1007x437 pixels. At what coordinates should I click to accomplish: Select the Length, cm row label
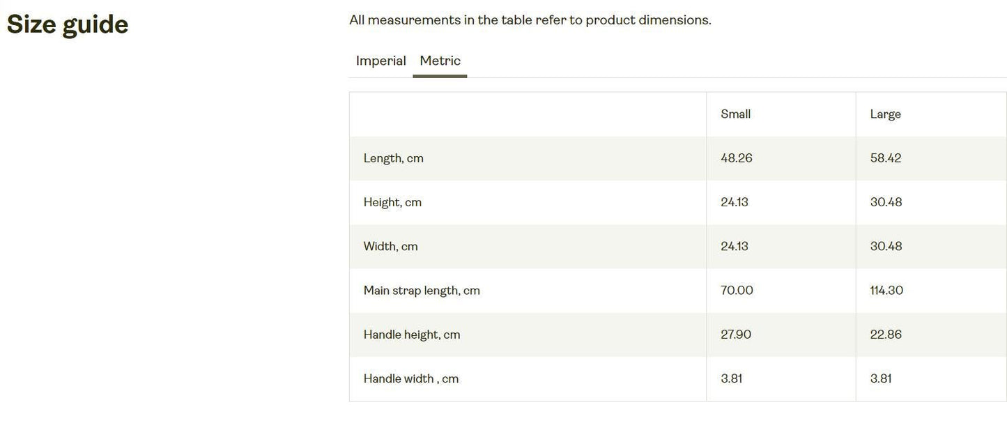[x=393, y=158]
